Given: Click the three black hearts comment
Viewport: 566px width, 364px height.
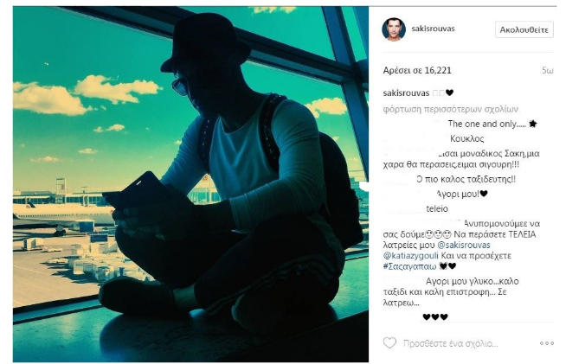Looking at the screenshot, I should 435,316.
